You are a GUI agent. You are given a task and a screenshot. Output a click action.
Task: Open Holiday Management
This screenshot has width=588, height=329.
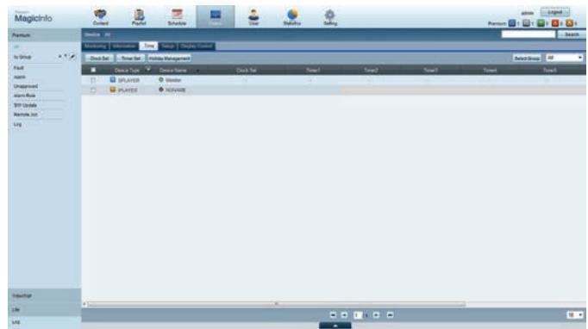169,59
